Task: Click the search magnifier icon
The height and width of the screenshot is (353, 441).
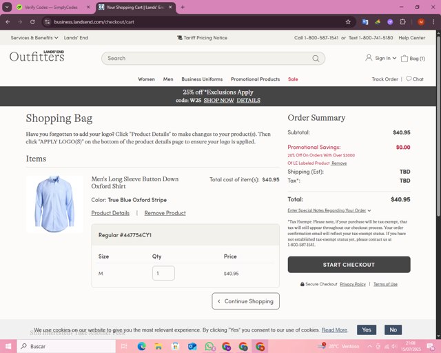Action: (x=316, y=59)
